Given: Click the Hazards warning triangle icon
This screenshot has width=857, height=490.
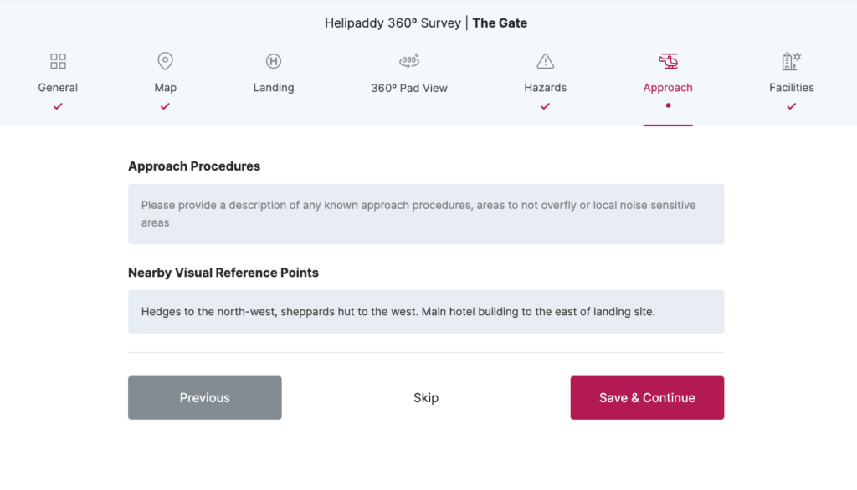Looking at the screenshot, I should (x=546, y=61).
